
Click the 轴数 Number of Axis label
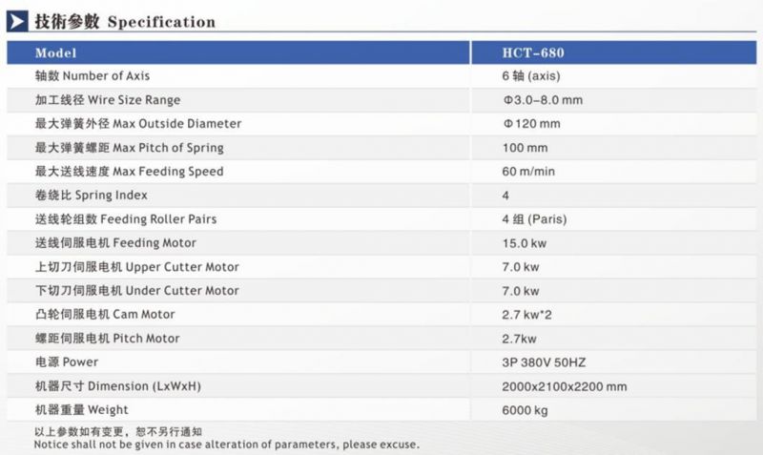point(93,76)
